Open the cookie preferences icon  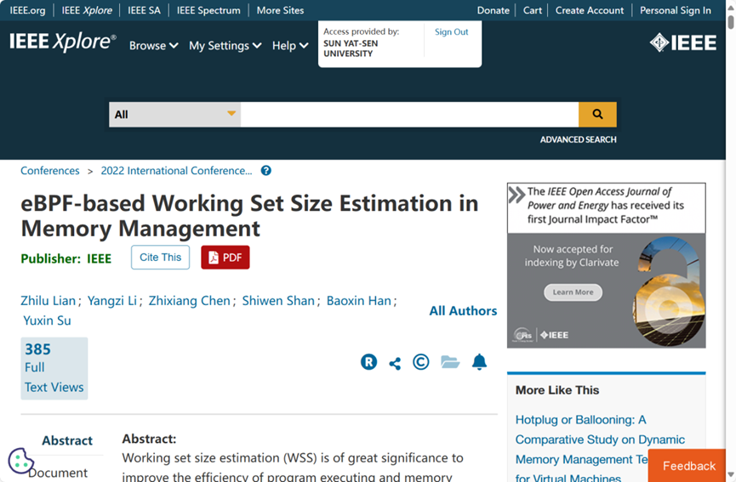(20, 461)
